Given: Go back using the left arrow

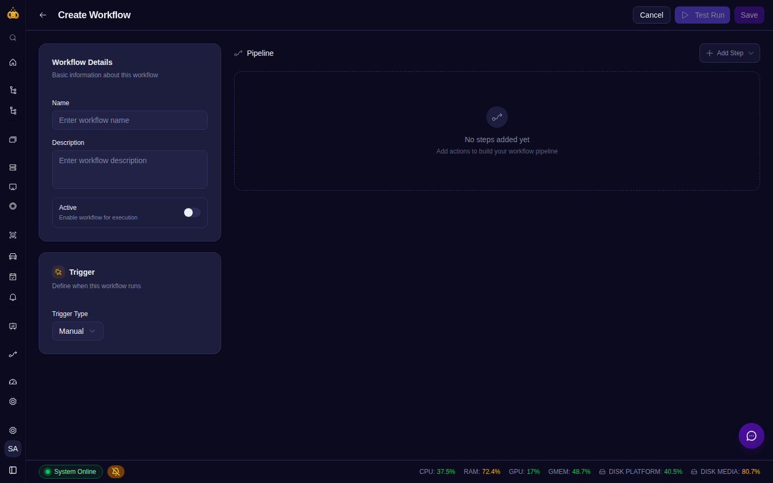Looking at the screenshot, I should click(43, 15).
